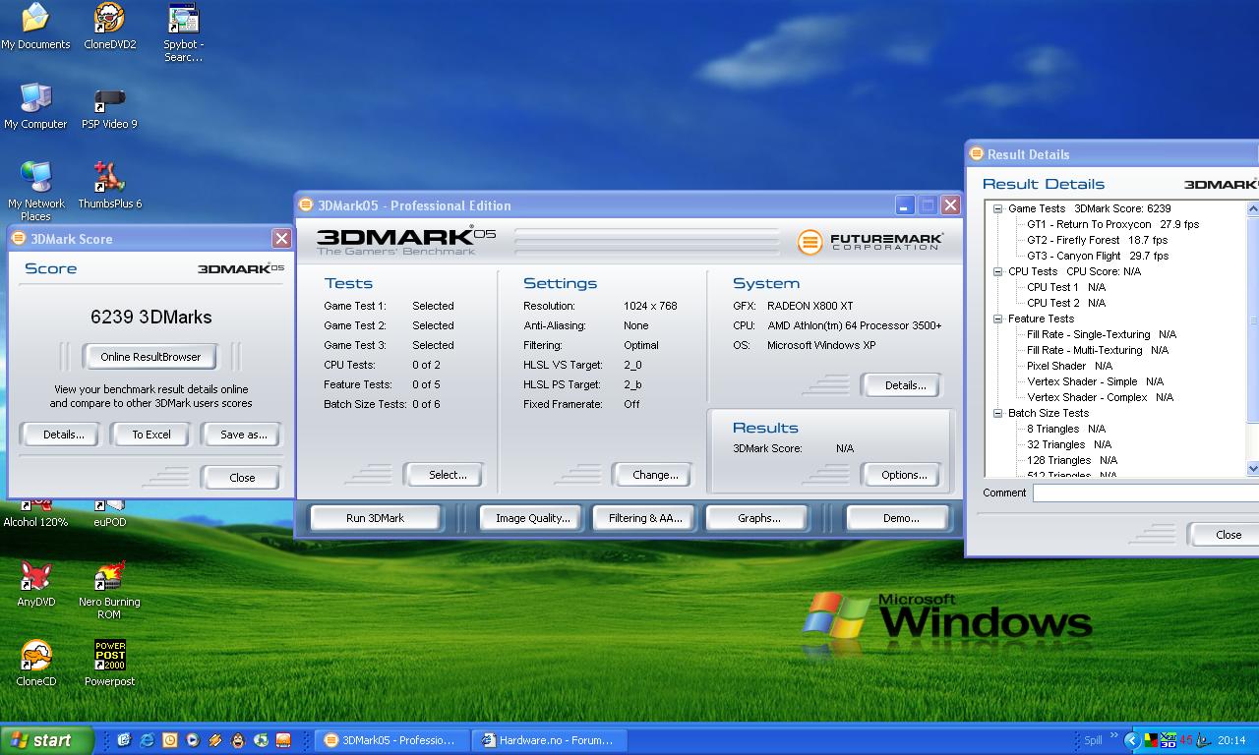Start the benchmark with Run 3DMark
Viewport: 1259px width, 755px height.
[375, 518]
